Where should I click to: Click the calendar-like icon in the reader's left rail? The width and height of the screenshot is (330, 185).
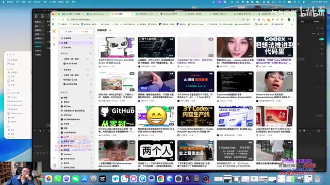(54, 45)
